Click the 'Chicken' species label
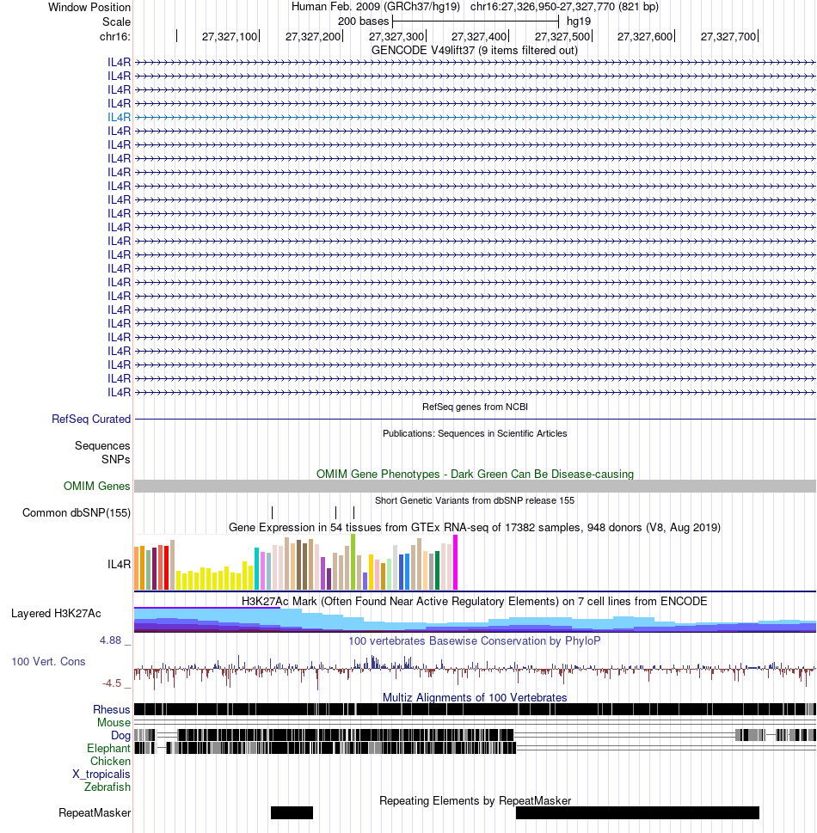This screenshot has height=833, width=817. [x=110, y=762]
